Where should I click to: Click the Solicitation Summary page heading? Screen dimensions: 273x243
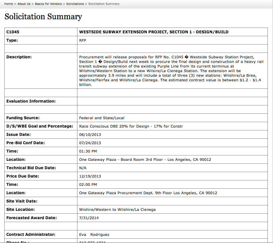point(43,17)
